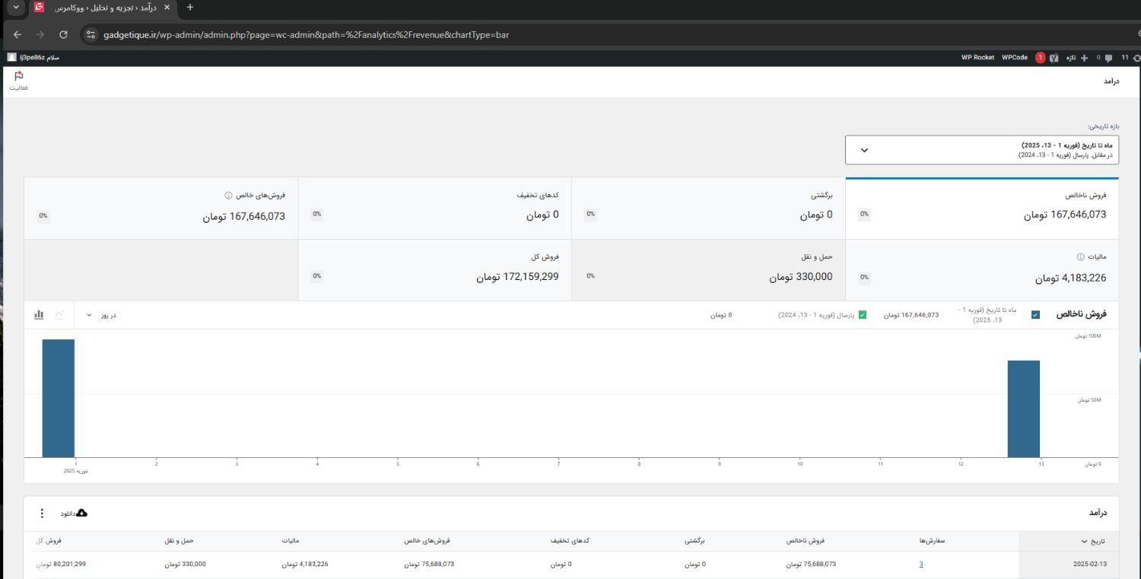Select the فروش ناخالص summary card

(x=982, y=208)
